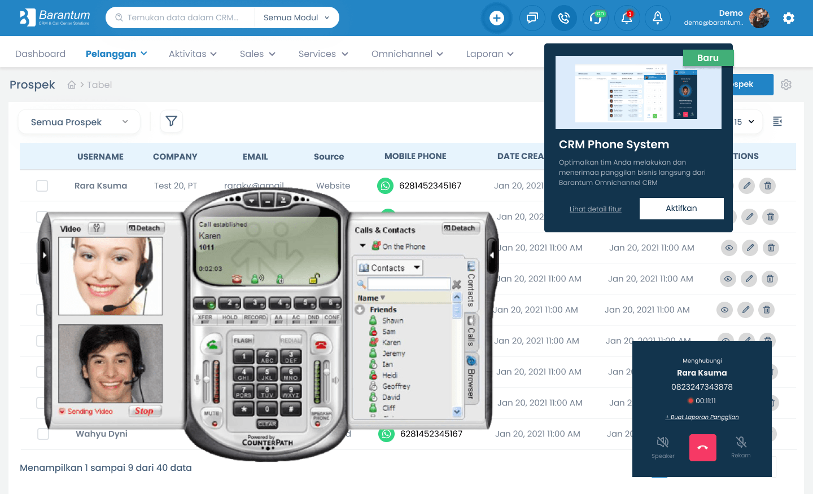Screen dimensions: 813x494
Task: Click green speaker-person icon on softphone display
Action: (257, 279)
